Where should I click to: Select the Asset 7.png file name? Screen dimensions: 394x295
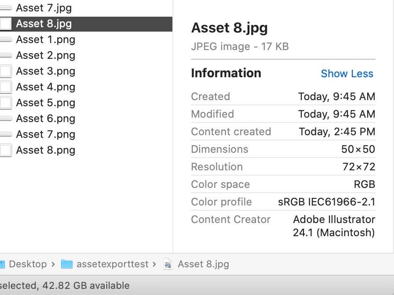(45, 134)
